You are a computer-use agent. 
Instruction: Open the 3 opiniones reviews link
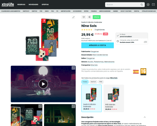[99, 30]
